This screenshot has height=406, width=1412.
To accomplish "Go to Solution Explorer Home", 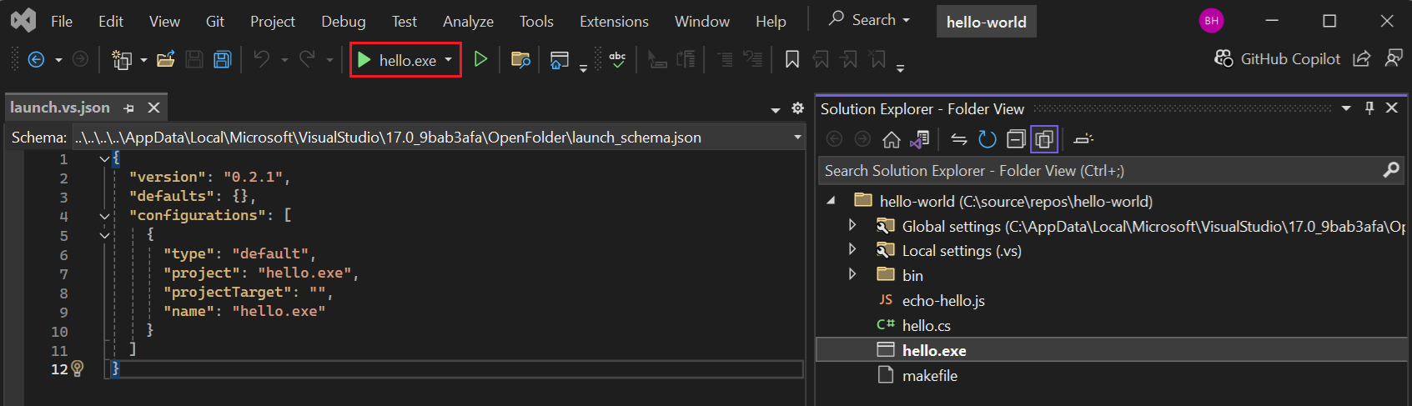I will (892, 139).
